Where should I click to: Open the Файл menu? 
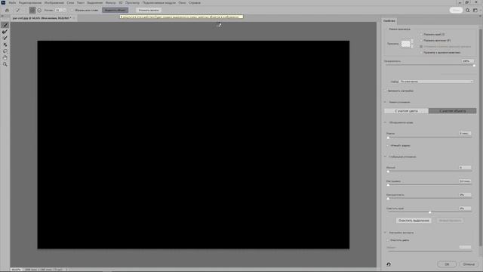(x=12, y=3)
